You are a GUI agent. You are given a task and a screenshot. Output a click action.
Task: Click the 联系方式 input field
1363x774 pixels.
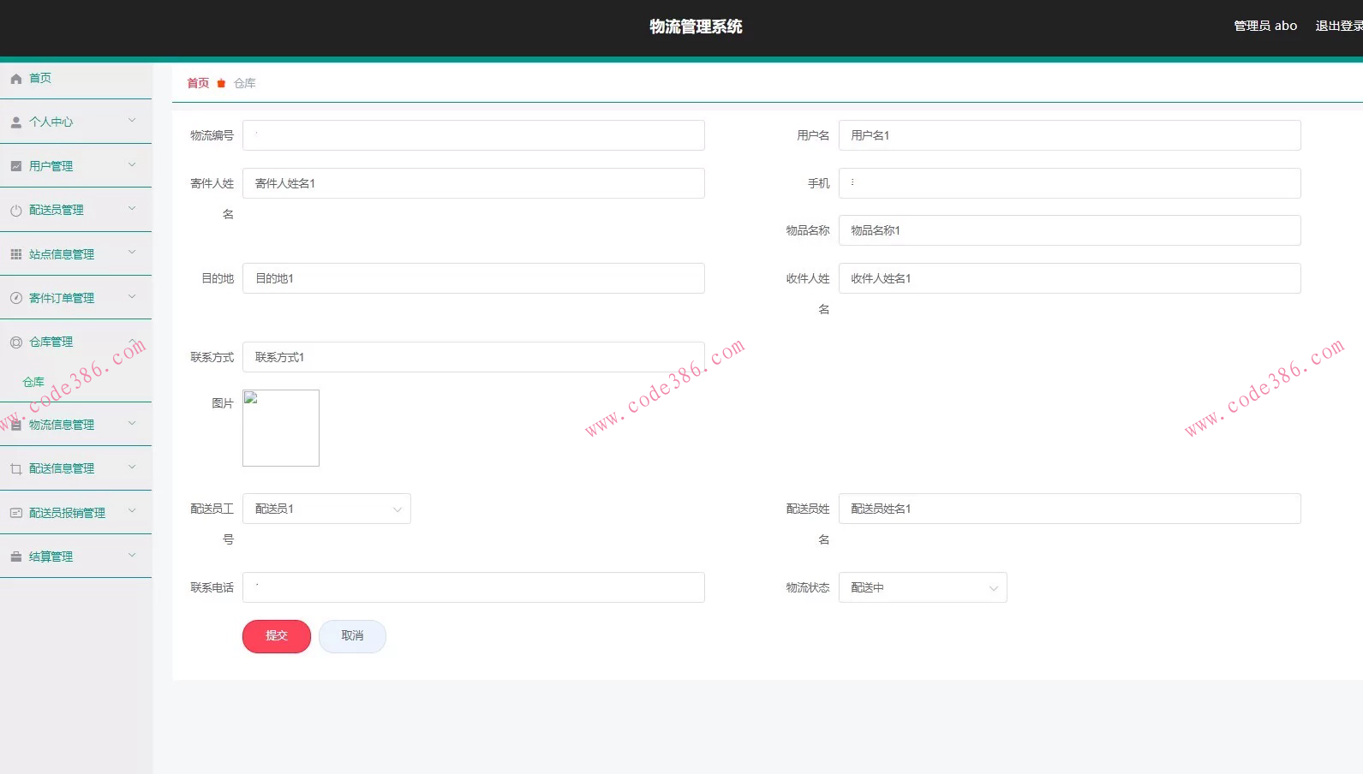coord(474,357)
